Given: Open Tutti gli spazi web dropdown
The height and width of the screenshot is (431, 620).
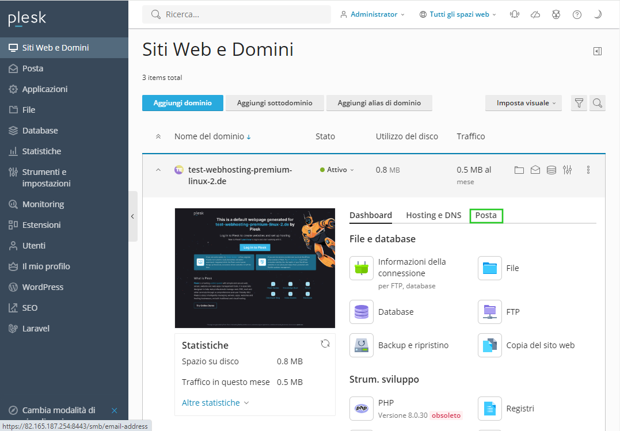Looking at the screenshot, I should click(x=458, y=14).
